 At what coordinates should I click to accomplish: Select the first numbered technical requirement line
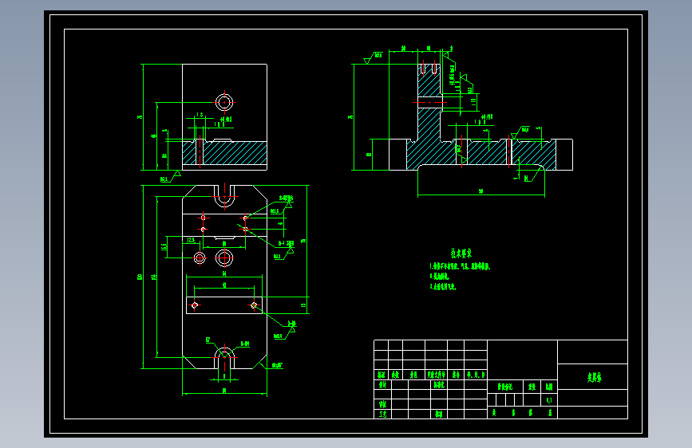[460, 266]
